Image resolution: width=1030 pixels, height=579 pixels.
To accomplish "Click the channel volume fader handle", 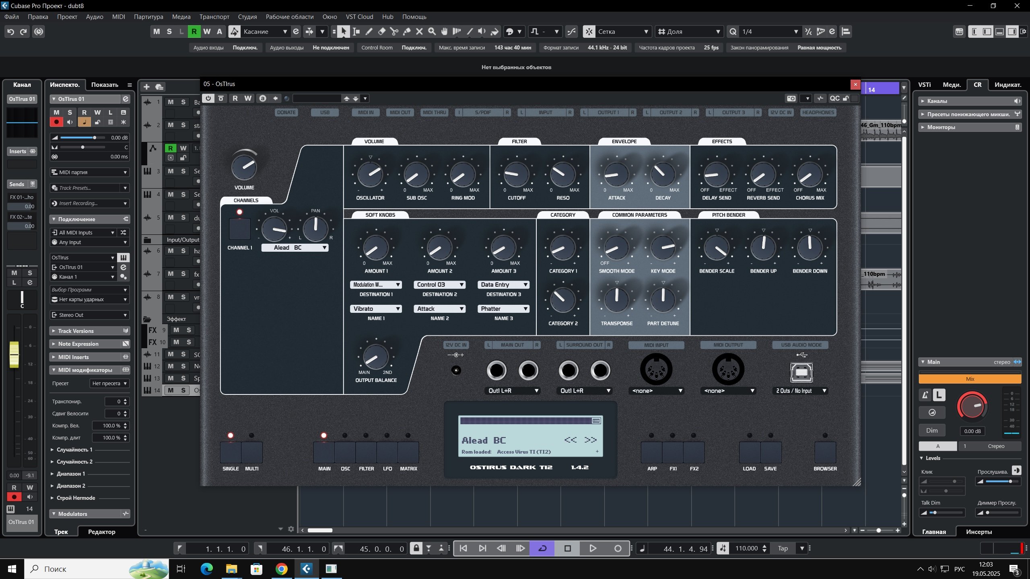I will (x=14, y=355).
